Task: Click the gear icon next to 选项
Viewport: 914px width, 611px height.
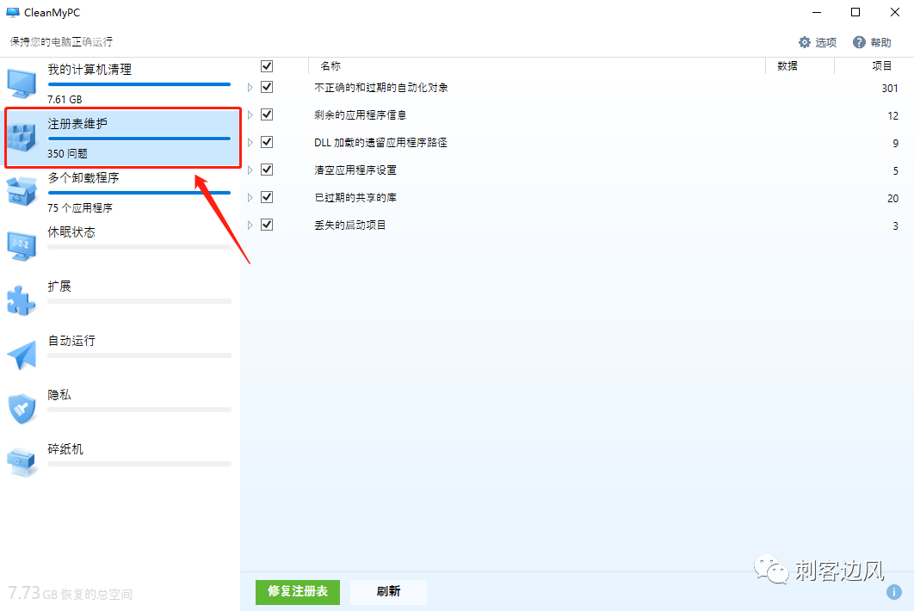Action: pos(805,42)
